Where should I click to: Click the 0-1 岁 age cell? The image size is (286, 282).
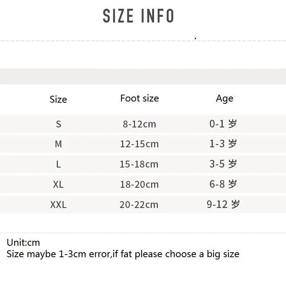pos(223,124)
